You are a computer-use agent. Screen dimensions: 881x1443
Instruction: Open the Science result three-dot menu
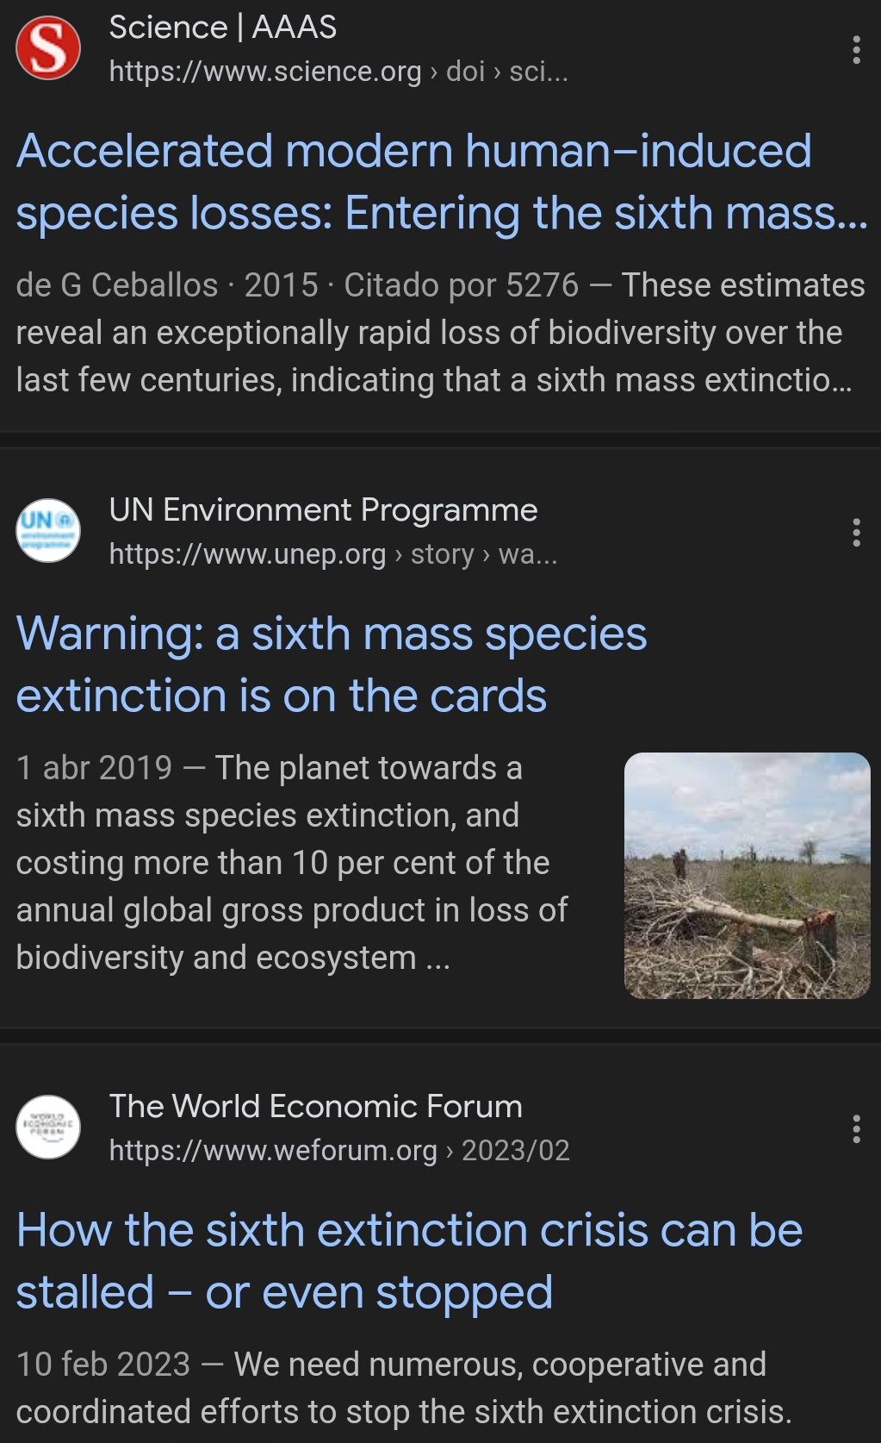click(855, 50)
